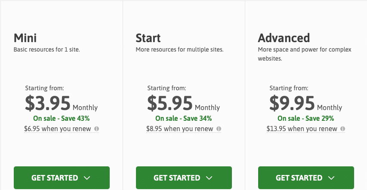Screen dimensions: 367x190
Task: Expand chevron on Mini Get Started button
Action: 87,178
